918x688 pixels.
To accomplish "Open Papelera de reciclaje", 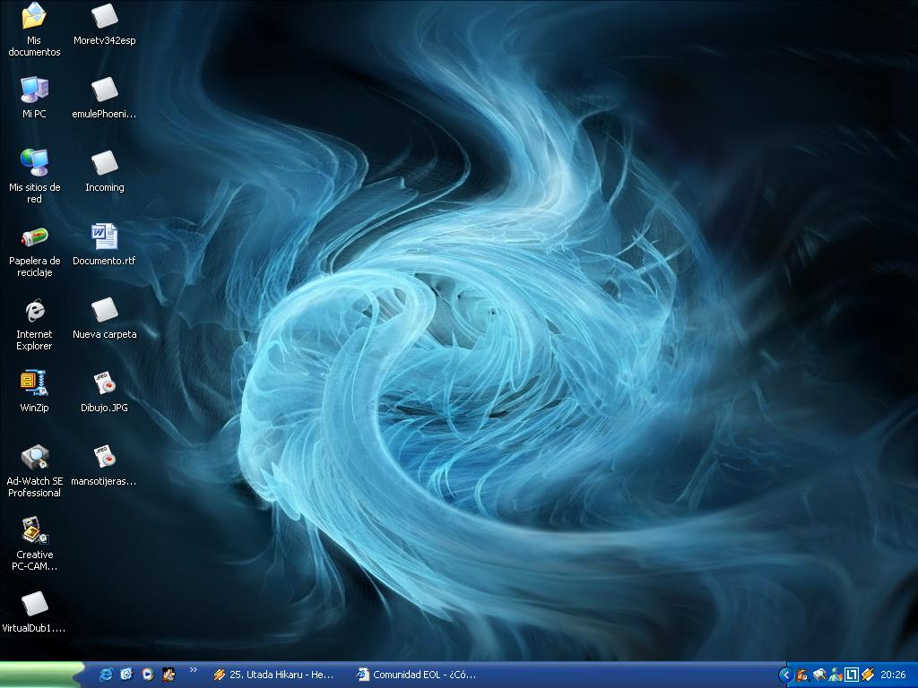I will coord(34,237).
